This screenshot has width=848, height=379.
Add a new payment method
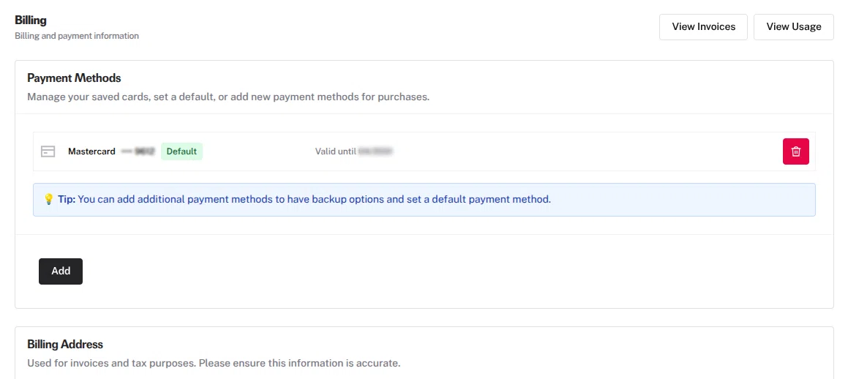tap(61, 271)
